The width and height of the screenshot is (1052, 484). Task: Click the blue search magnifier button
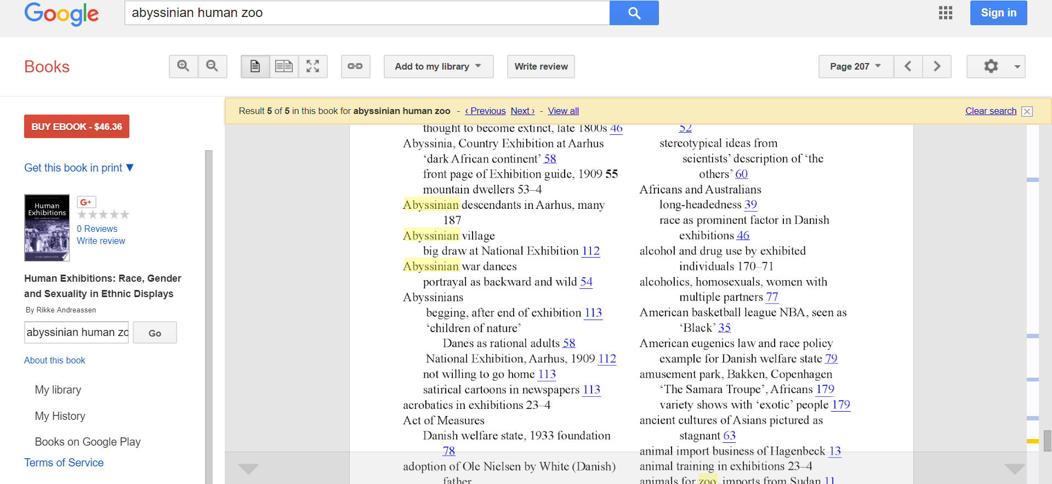(634, 13)
